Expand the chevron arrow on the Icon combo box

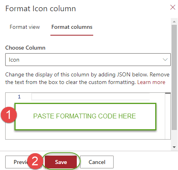[x=165, y=60]
